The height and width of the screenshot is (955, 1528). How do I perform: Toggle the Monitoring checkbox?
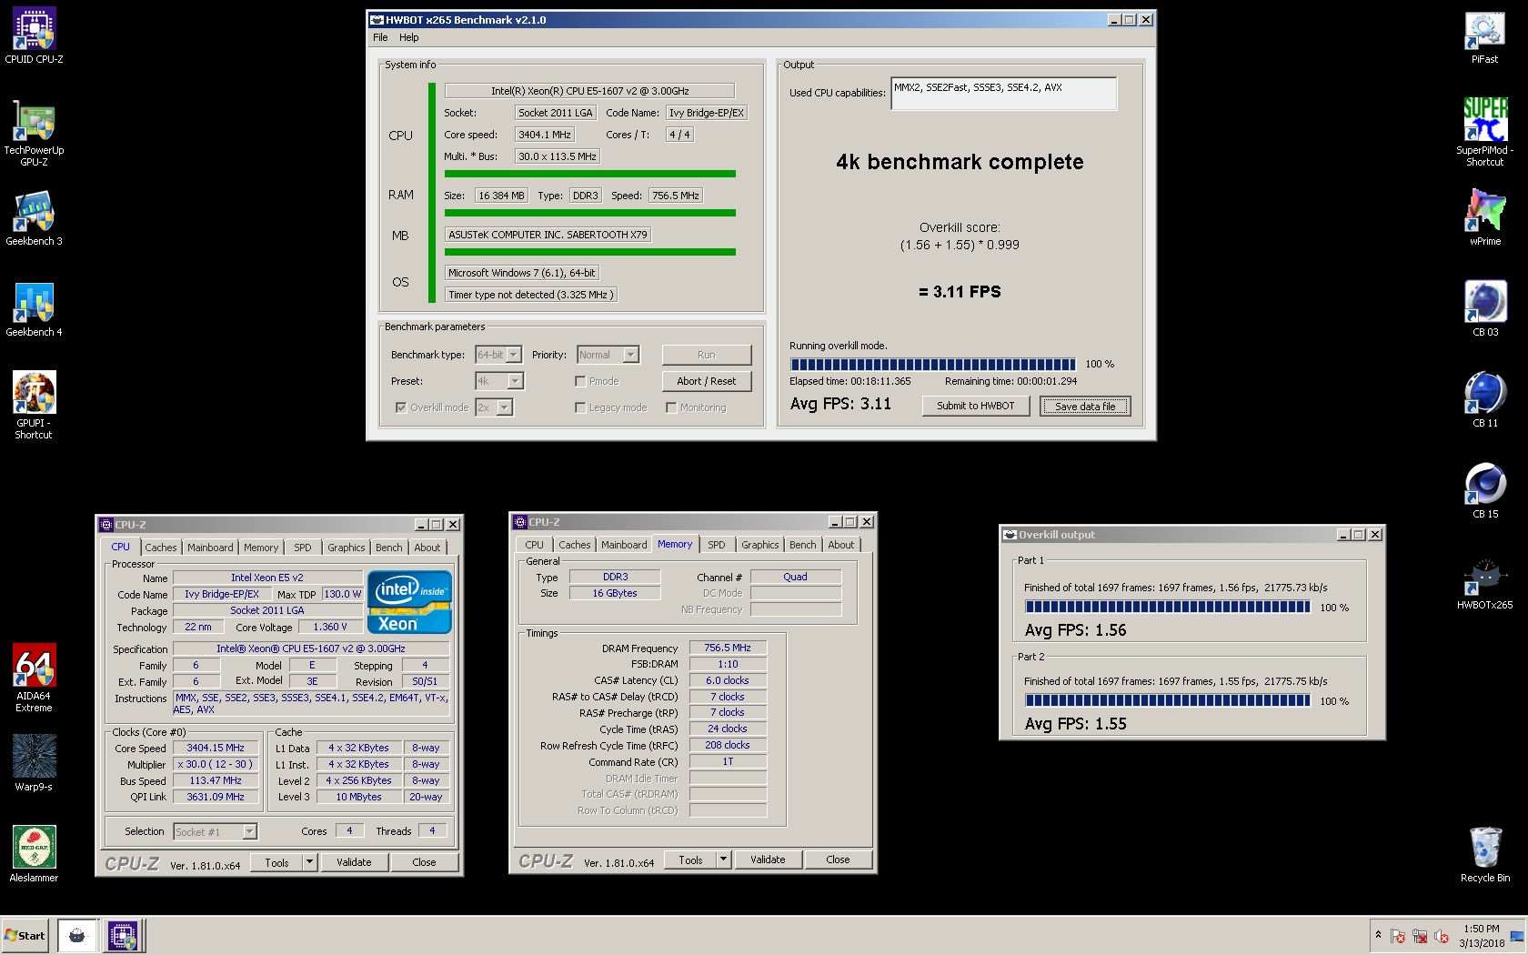tap(671, 407)
